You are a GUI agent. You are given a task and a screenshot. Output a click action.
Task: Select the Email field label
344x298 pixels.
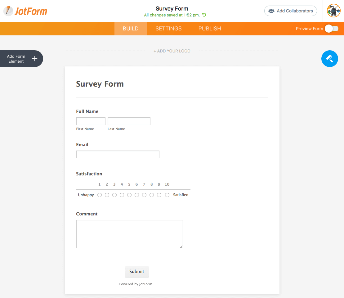[x=82, y=144]
